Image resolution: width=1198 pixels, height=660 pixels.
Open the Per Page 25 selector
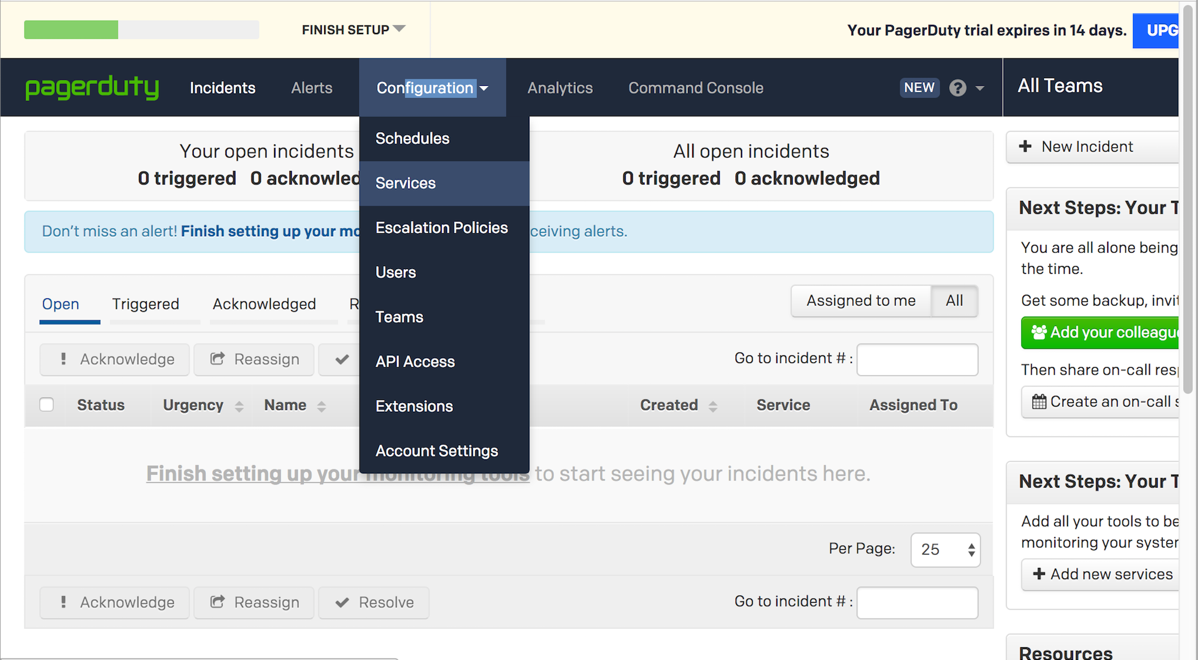pos(945,550)
